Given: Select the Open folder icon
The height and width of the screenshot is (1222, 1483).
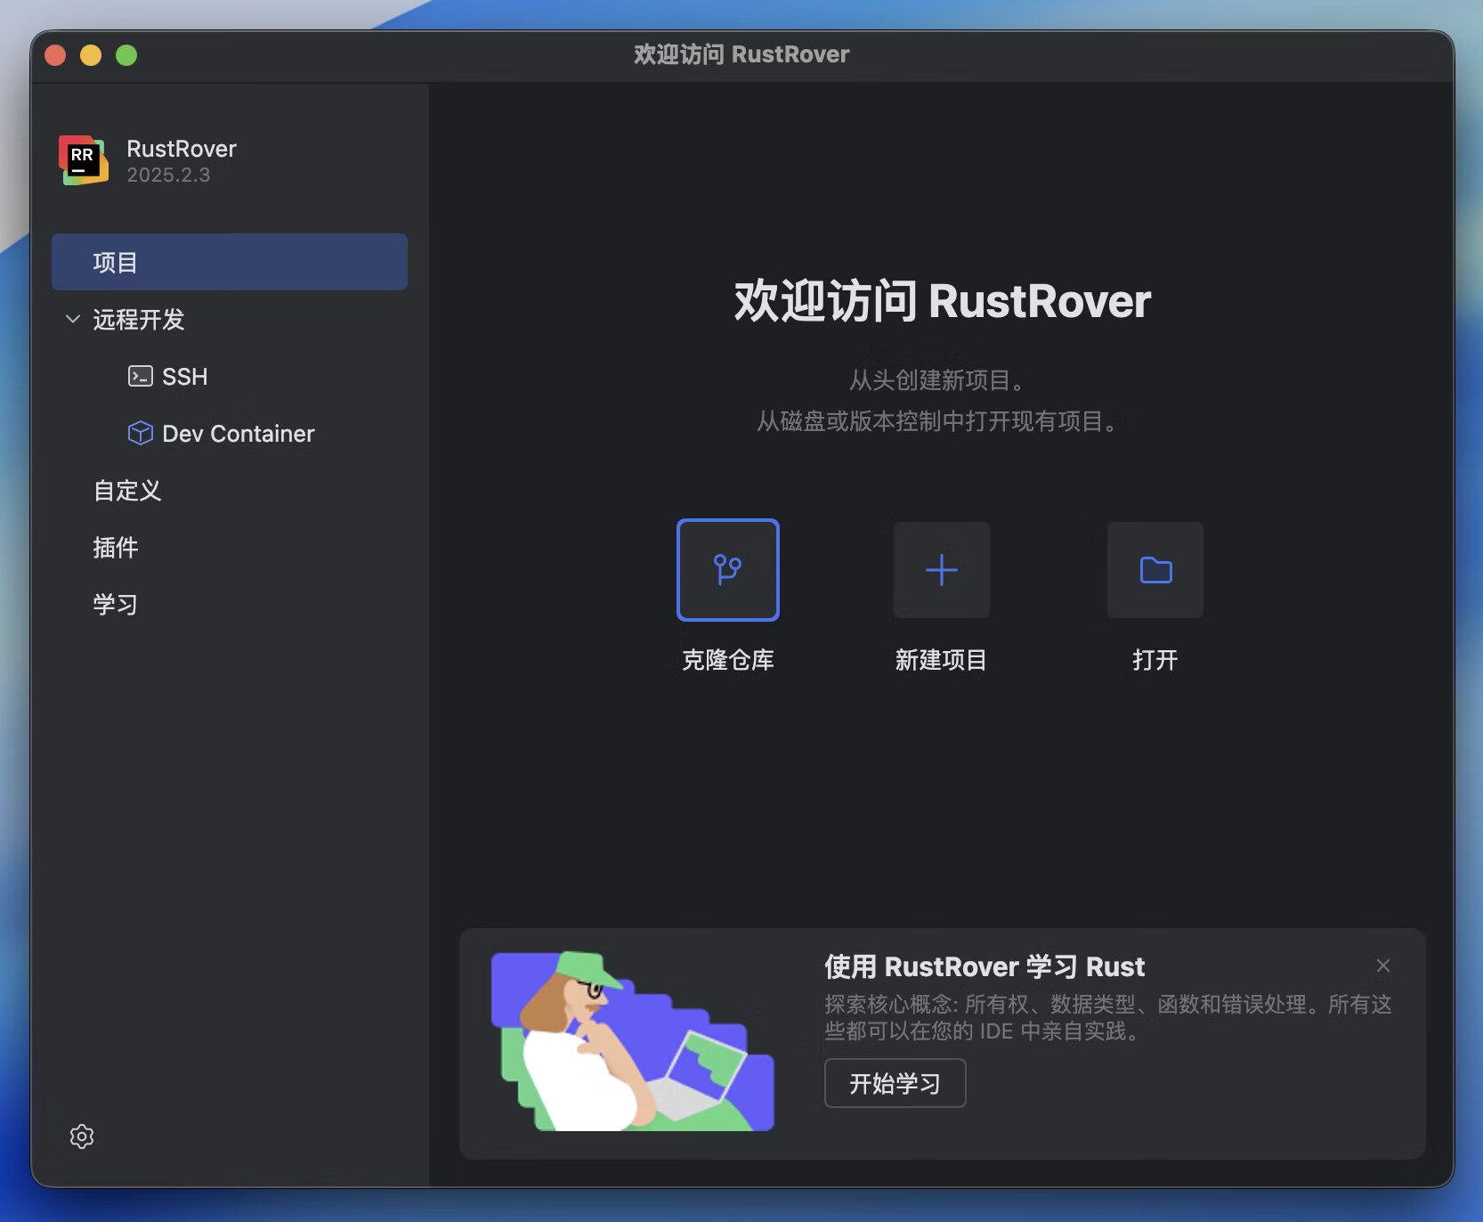Looking at the screenshot, I should coord(1155,570).
